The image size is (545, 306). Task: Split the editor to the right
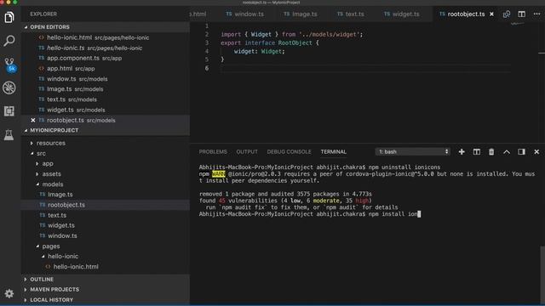pyautogui.click(x=522, y=14)
